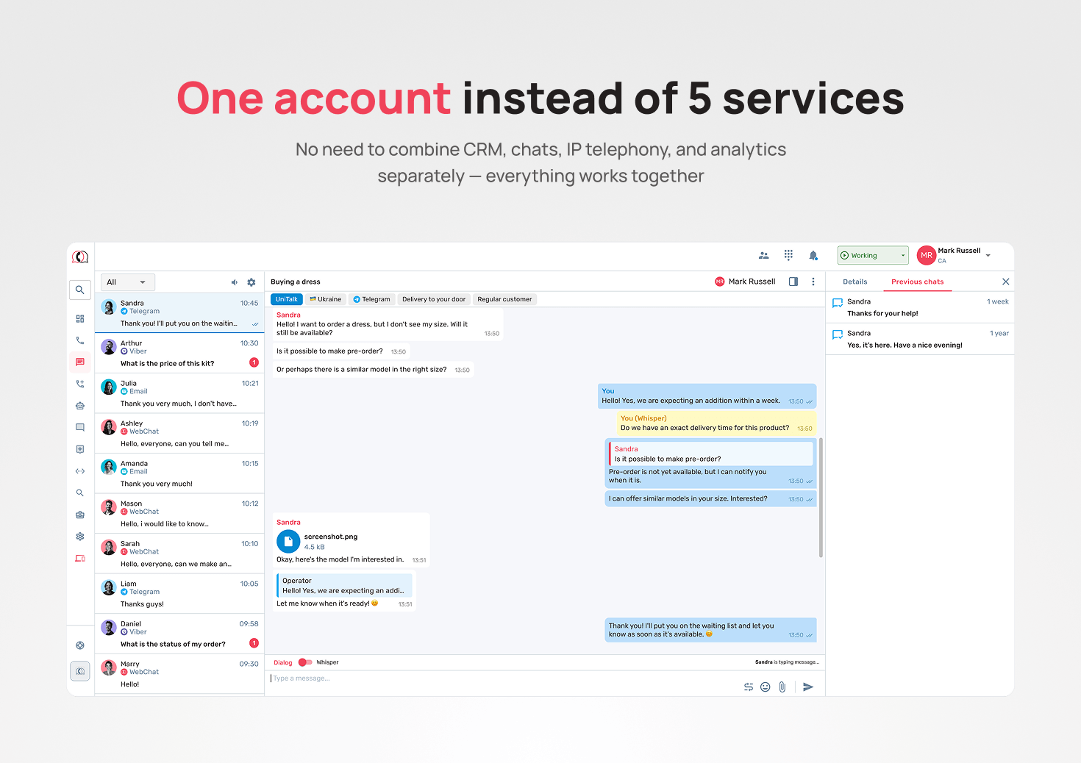Open the emoji picker smiley icon
This screenshot has width=1081, height=763.
pyautogui.click(x=766, y=687)
